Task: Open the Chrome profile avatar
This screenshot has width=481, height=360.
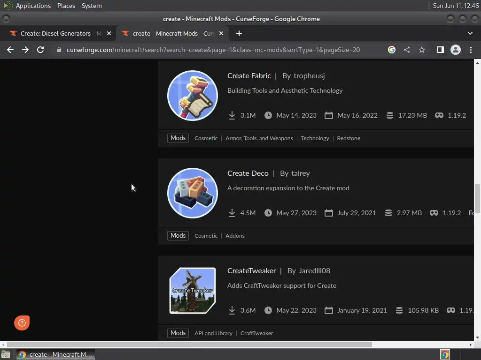Action: click(x=456, y=50)
